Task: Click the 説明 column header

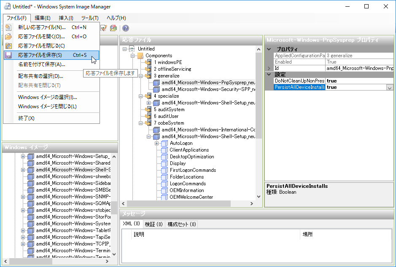Action: 216,235
